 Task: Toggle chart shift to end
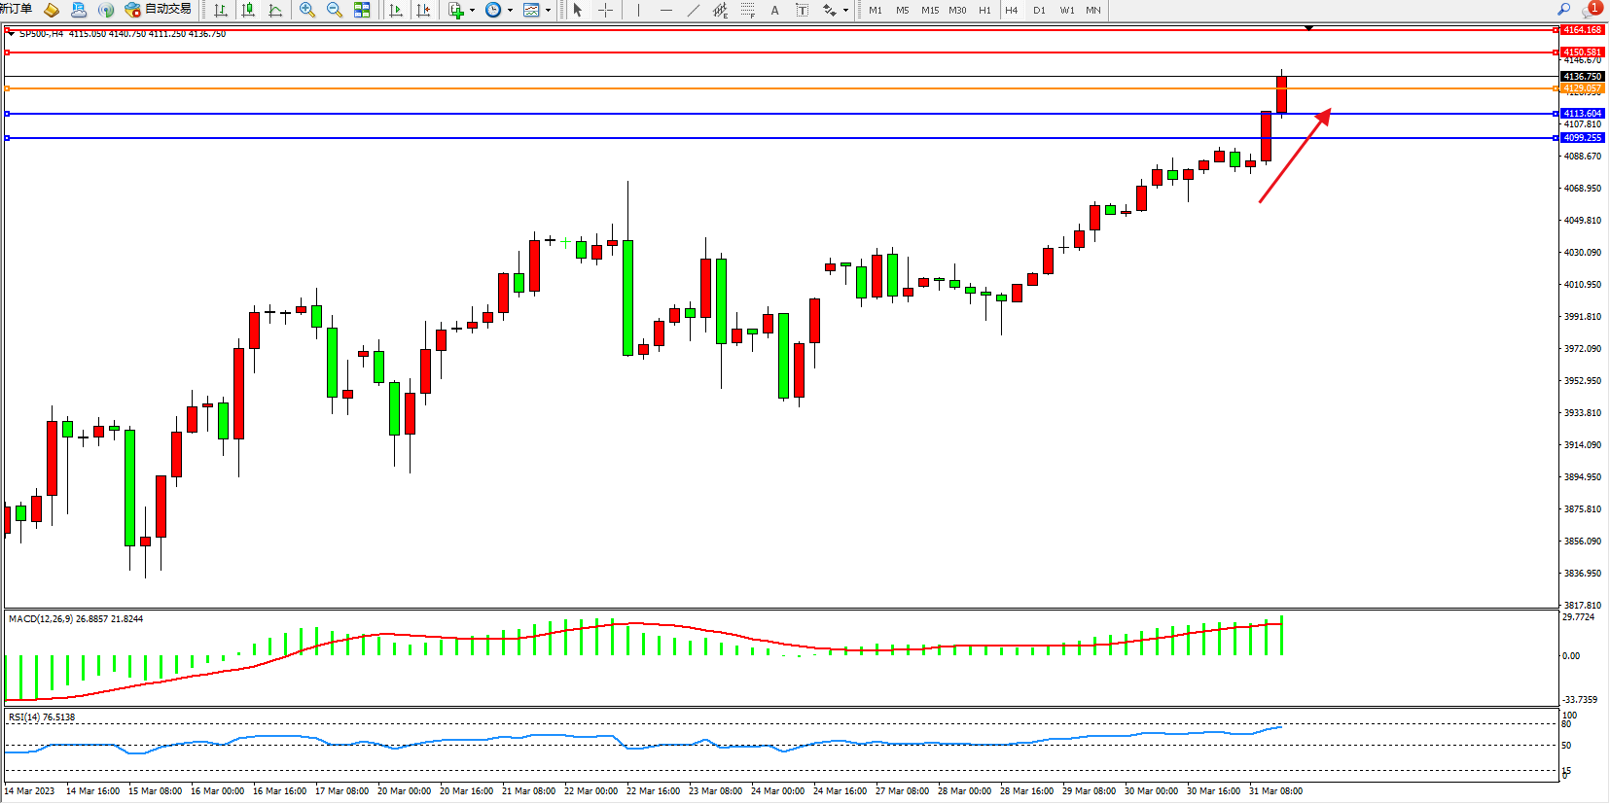tap(423, 10)
